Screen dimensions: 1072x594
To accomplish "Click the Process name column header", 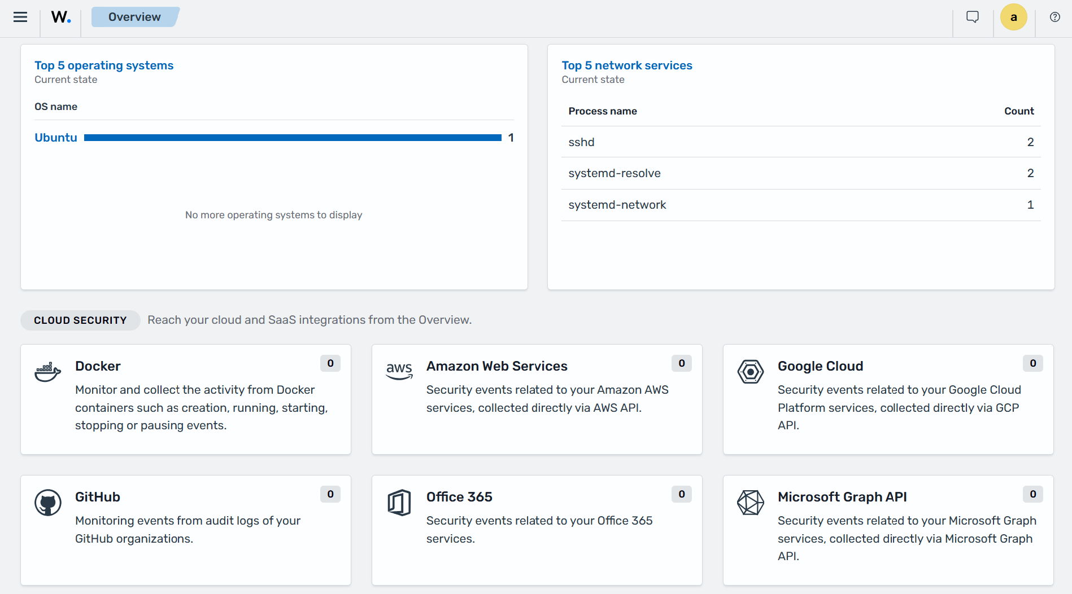I will tap(603, 111).
